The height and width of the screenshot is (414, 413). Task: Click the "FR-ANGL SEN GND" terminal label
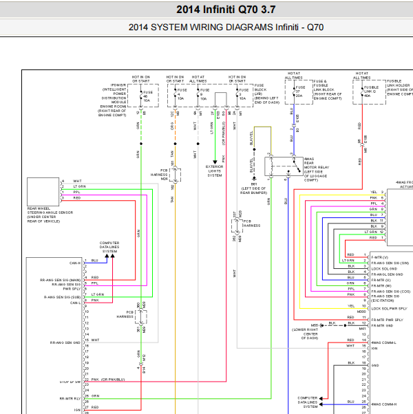(387, 274)
